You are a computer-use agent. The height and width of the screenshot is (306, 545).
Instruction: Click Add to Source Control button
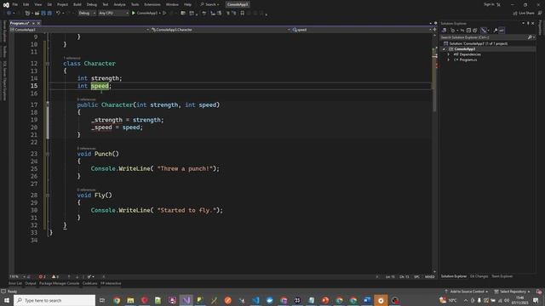tap(467, 292)
